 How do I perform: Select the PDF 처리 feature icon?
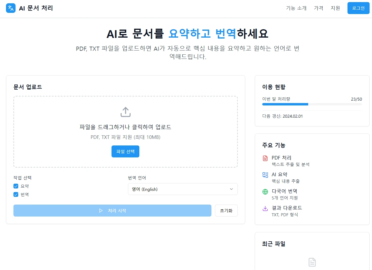[264, 158]
